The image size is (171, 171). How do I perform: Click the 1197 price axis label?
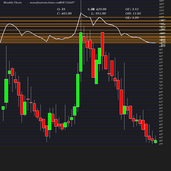click(x=161, y=11)
